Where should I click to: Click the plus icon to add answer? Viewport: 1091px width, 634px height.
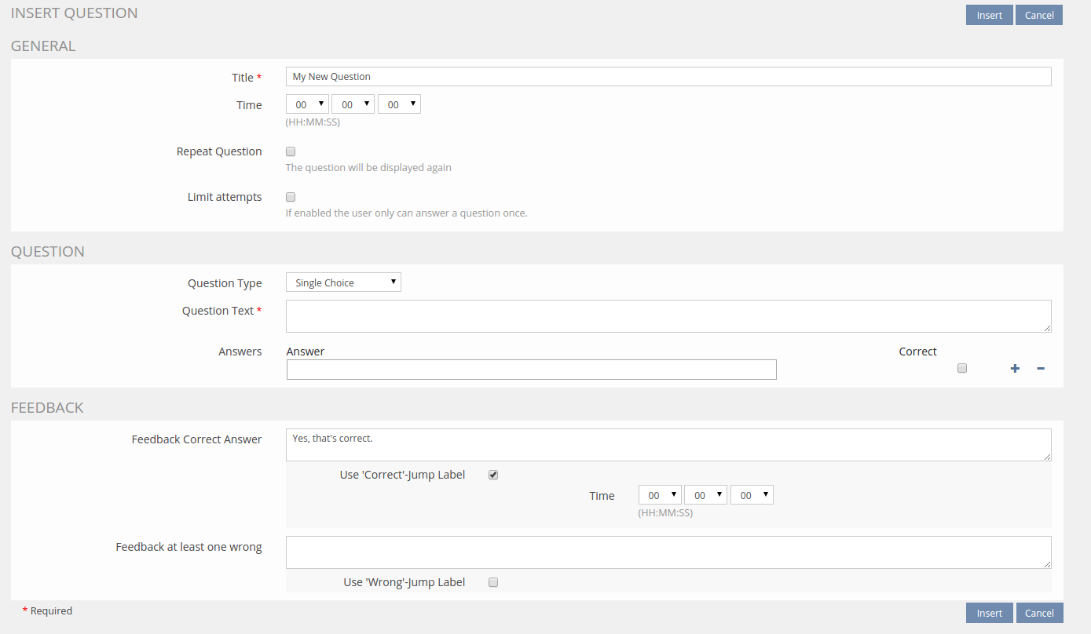(1015, 369)
